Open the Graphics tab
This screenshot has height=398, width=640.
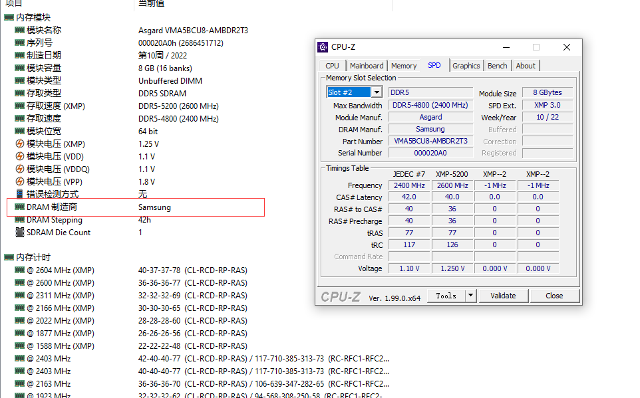tap(466, 66)
